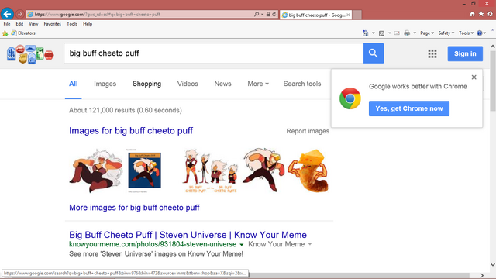
Task: Open a new blank tab button
Action: 357,15
